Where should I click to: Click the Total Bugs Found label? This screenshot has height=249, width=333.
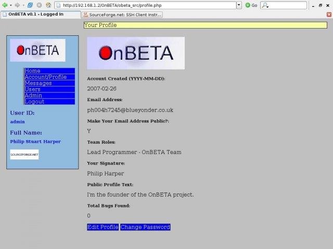pyautogui.click(x=109, y=205)
